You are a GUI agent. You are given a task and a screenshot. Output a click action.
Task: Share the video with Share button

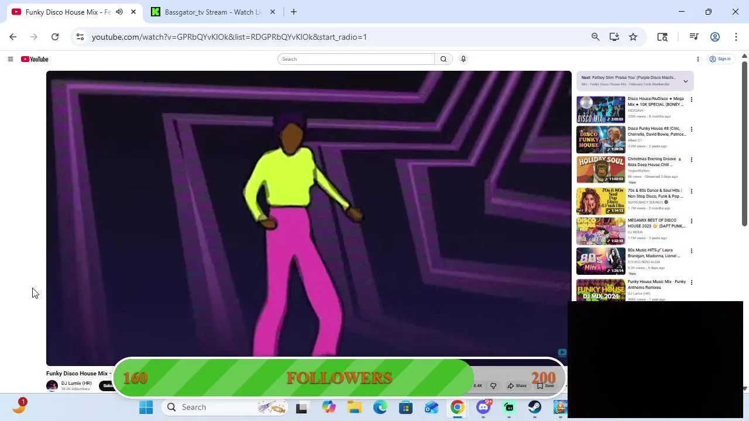click(x=517, y=386)
